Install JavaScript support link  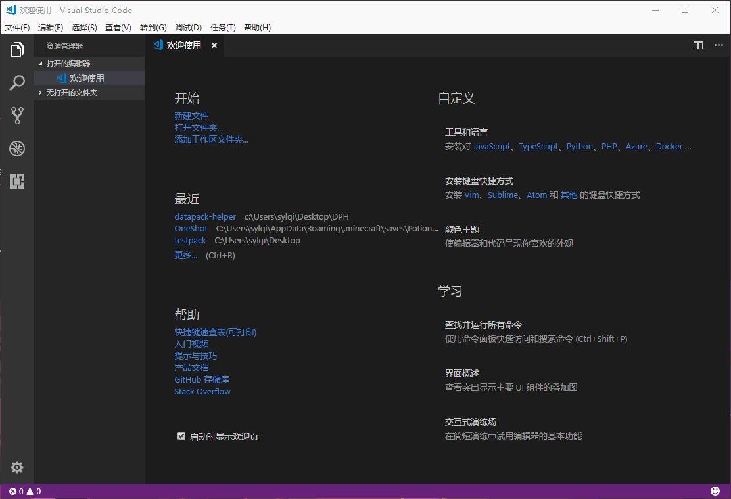coord(491,146)
